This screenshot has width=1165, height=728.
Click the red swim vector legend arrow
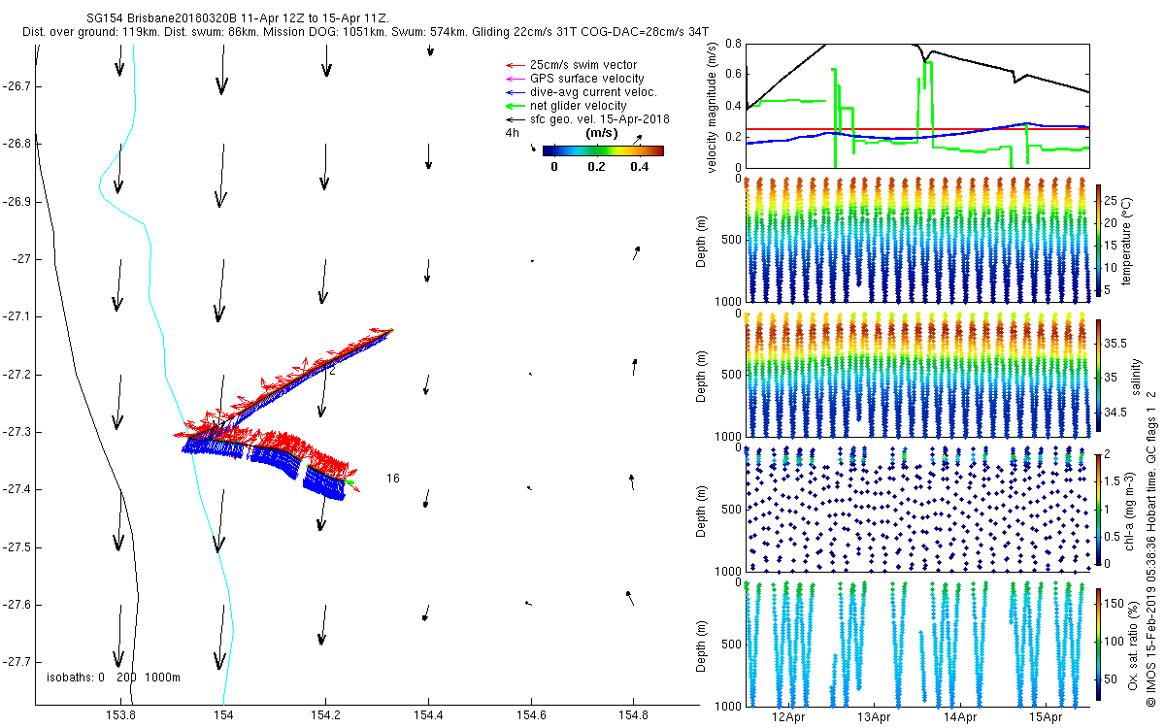513,65
